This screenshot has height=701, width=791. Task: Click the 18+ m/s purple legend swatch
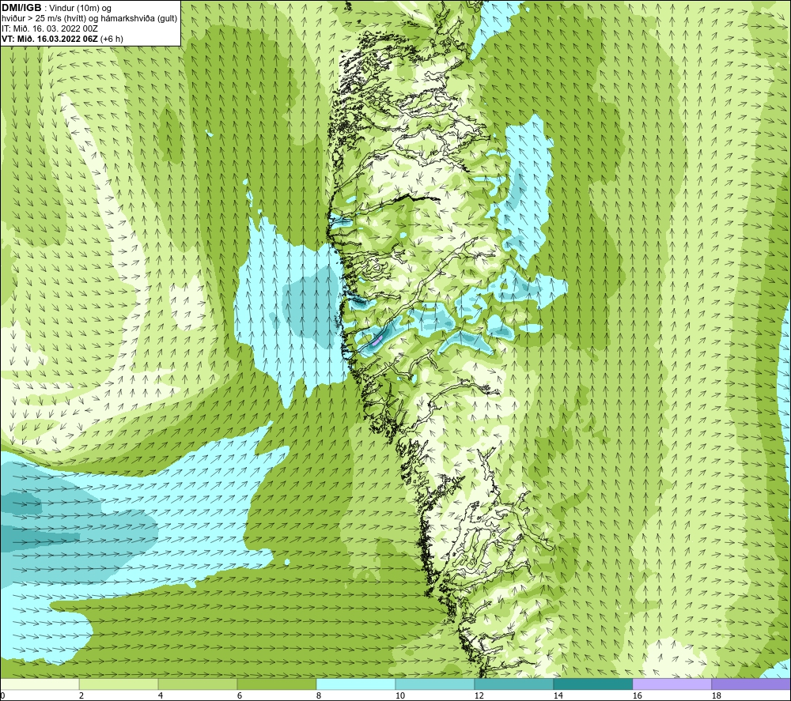[x=751, y=684]
